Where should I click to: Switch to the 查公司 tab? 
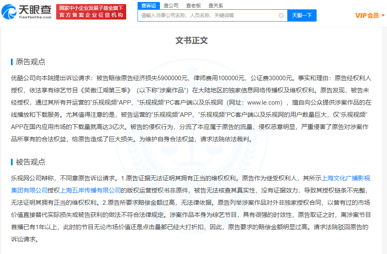(x=171, y=5)
